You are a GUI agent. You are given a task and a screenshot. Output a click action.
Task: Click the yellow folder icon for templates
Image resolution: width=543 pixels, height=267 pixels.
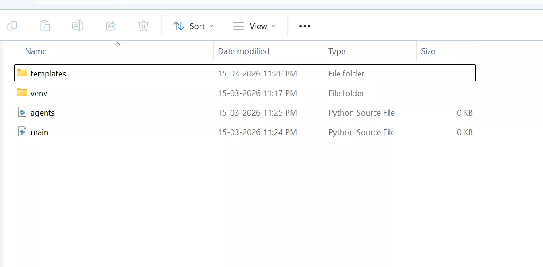pyautogui.click(x=22, y=73)
